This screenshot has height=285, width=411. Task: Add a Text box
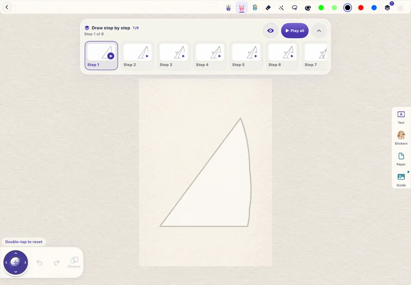click(401, 117)
